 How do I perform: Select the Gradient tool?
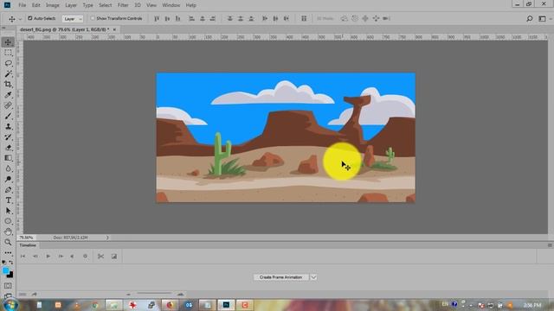pyautogui.click(x=8, y=158)
